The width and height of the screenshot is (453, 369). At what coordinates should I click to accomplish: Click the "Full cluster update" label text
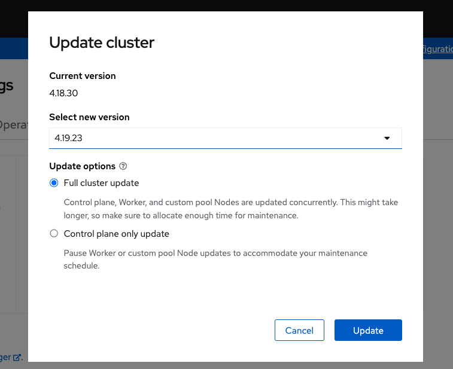(x=101, y=183)
